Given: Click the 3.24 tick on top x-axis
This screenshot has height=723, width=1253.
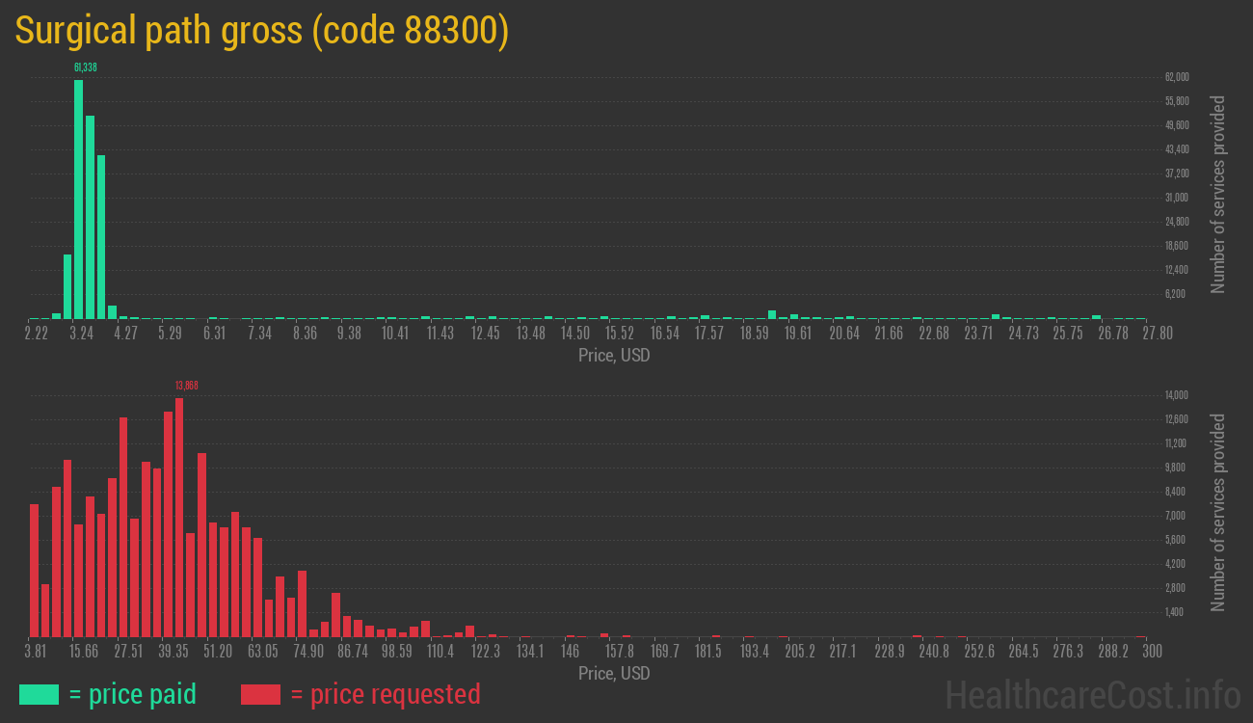Looking at the screenshot, I should [81, 334].
